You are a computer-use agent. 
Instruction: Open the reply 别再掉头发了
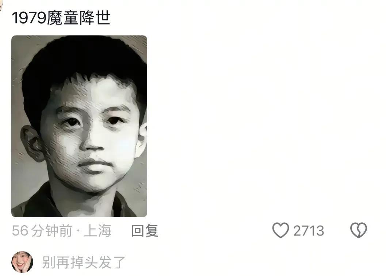(x=84, y=262)
